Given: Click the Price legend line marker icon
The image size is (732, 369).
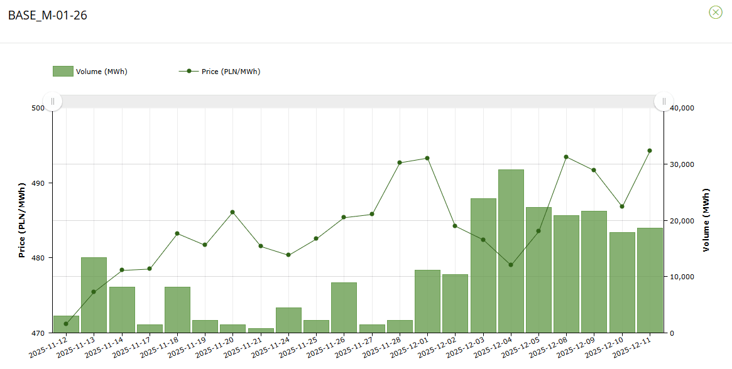Looking at the screenshot, I should [188, 72].
